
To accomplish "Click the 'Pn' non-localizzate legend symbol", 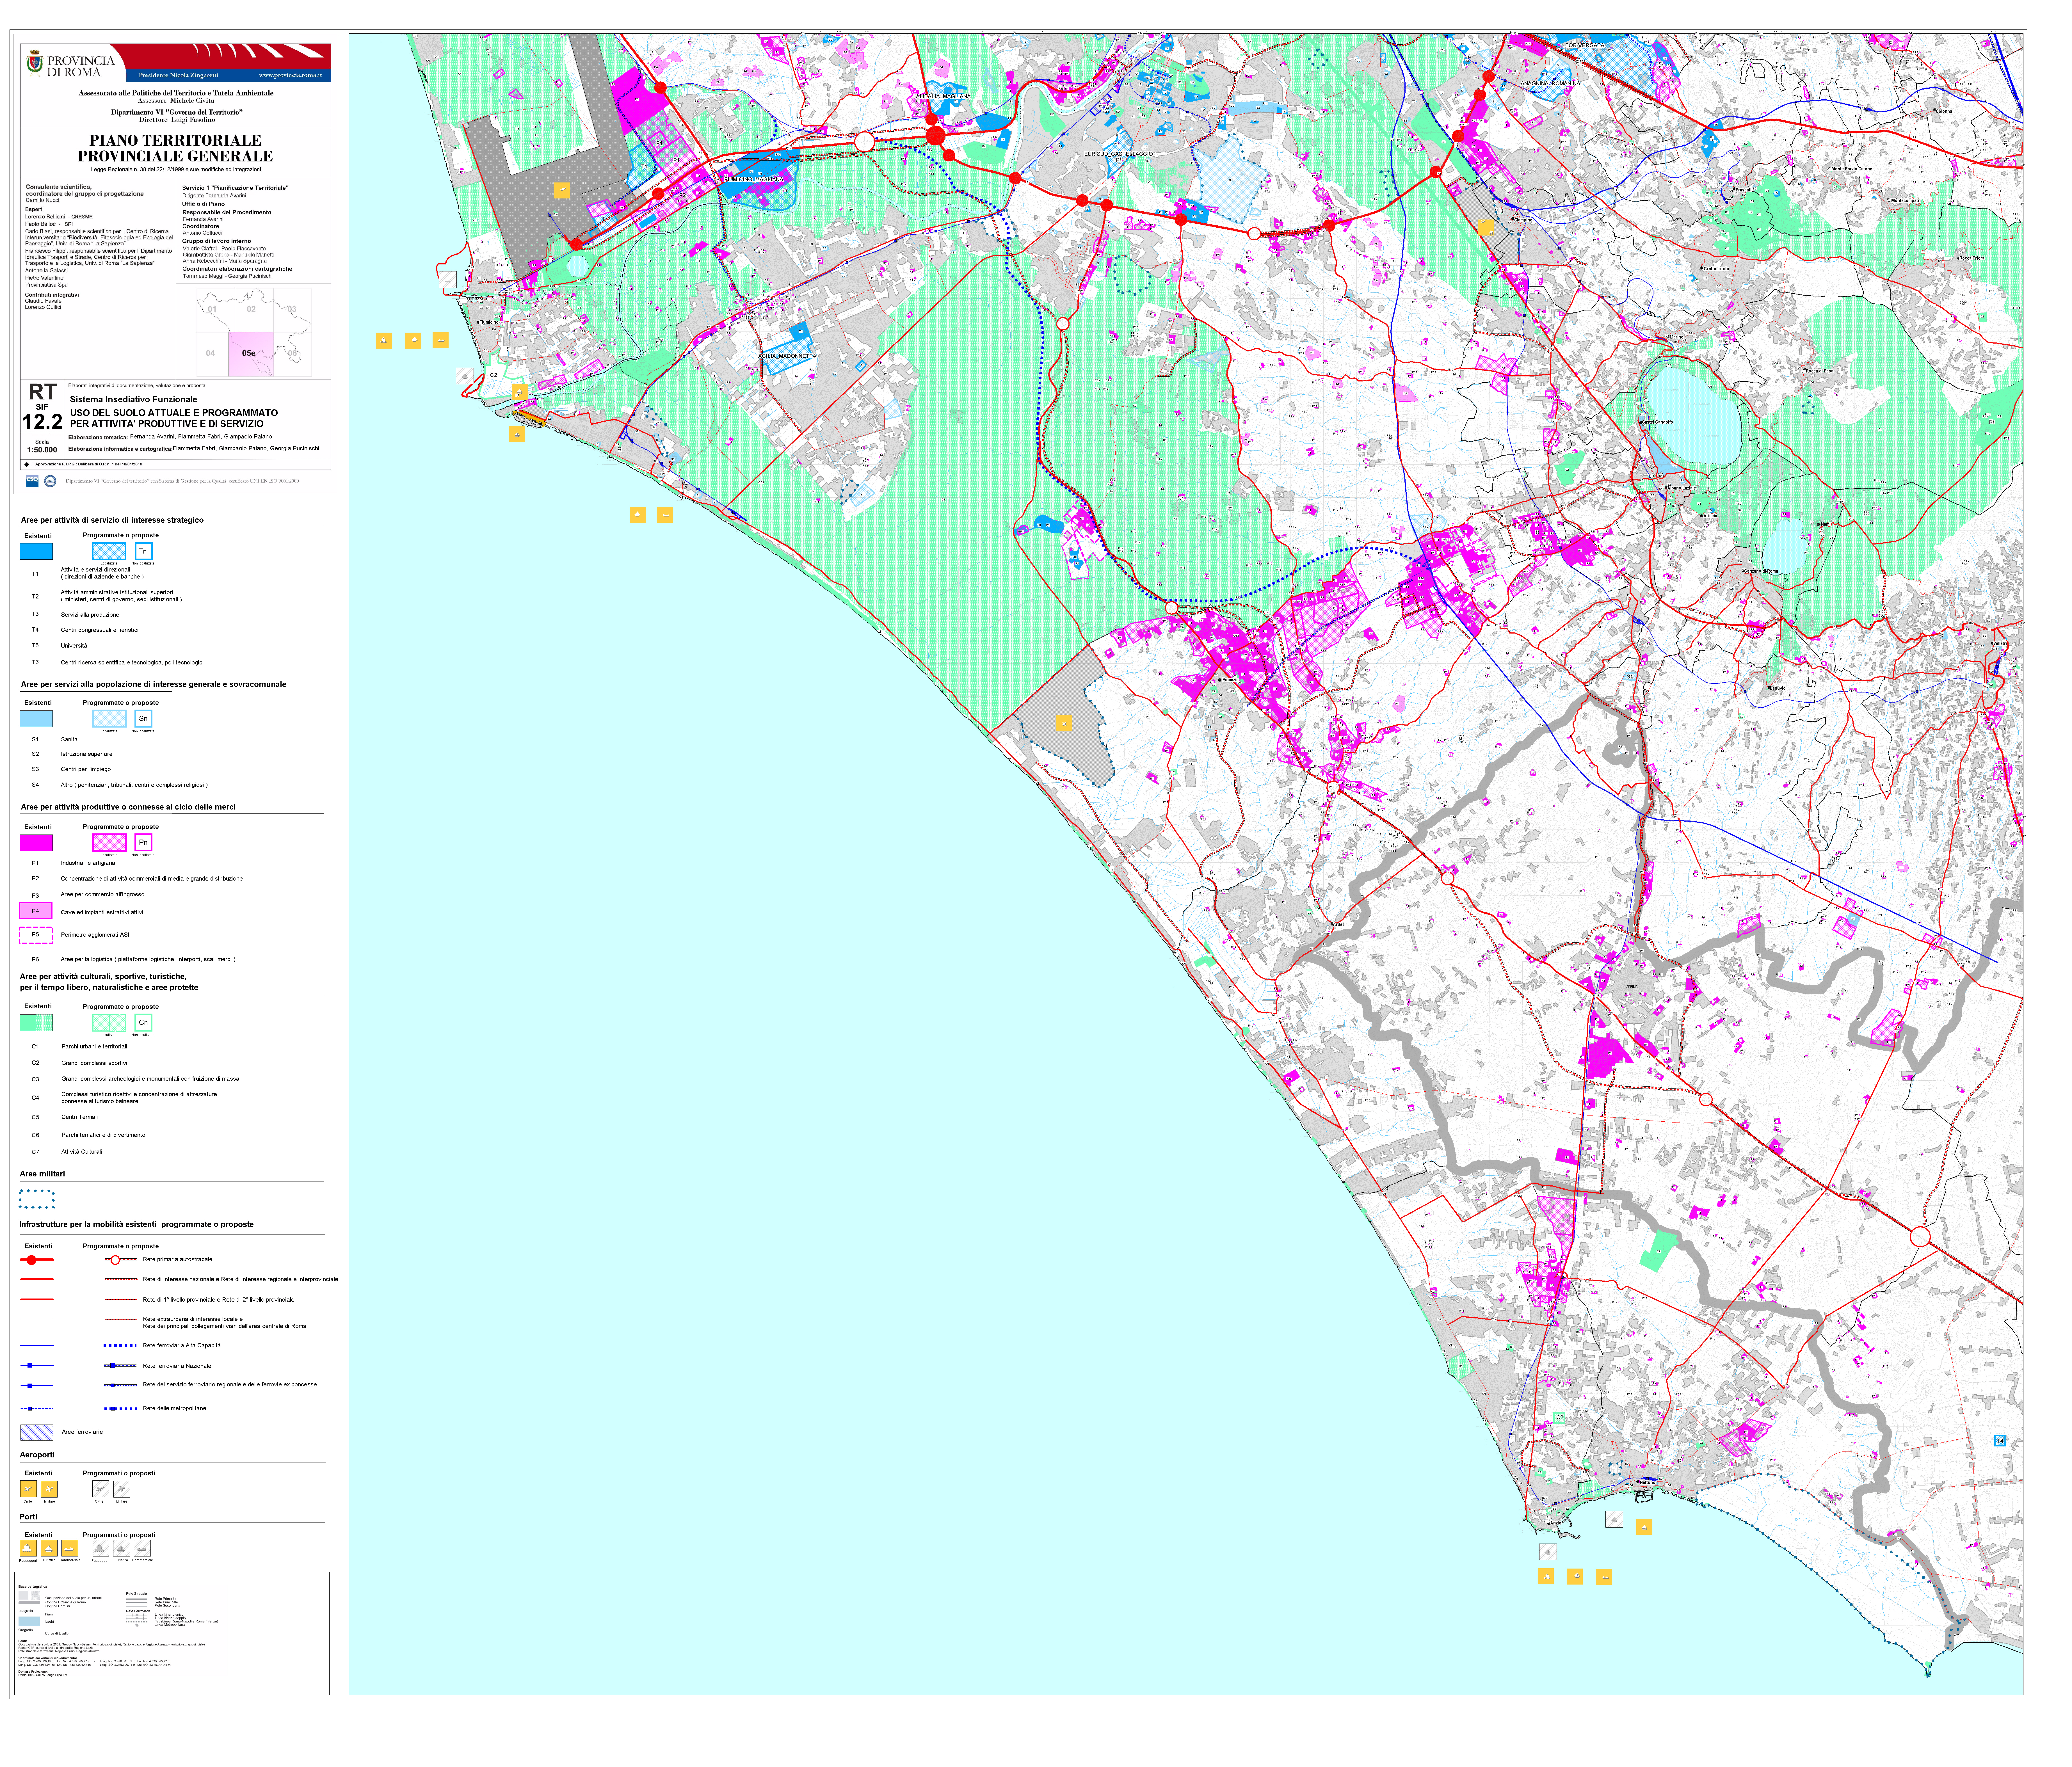I will point(143,842).
